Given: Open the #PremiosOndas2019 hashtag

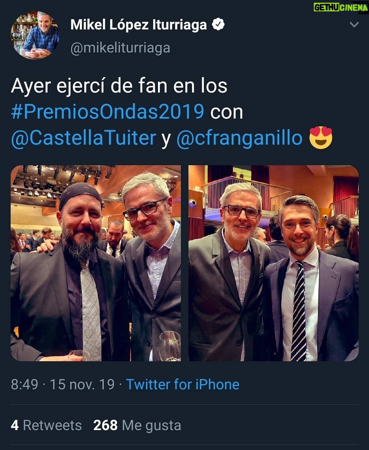Looking at the screenshot, I should click(108, 112).
